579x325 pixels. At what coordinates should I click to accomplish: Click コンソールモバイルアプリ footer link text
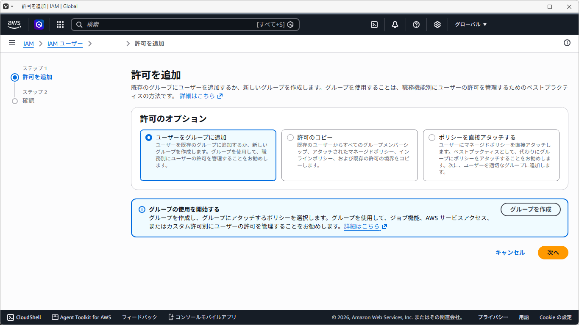click(206, 317)
